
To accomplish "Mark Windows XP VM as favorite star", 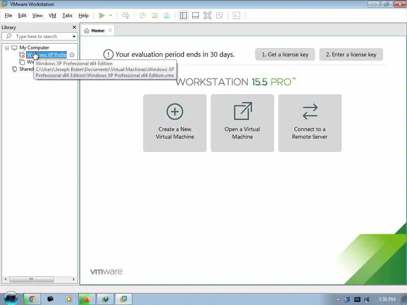I will (72, 55).
